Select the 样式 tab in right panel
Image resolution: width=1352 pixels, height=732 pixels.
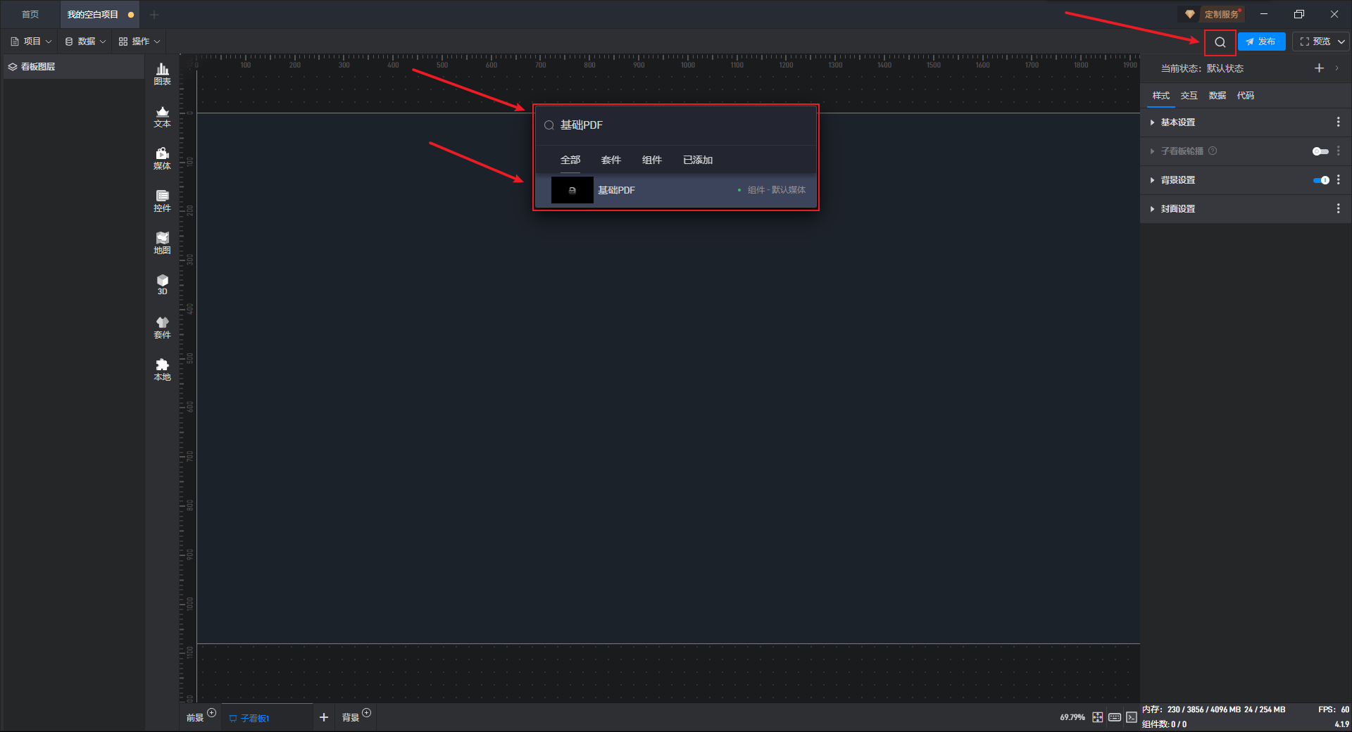1161,96
